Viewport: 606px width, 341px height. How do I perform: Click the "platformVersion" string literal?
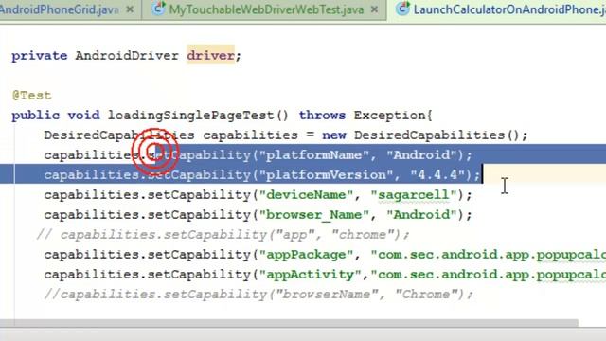(326, 174)
